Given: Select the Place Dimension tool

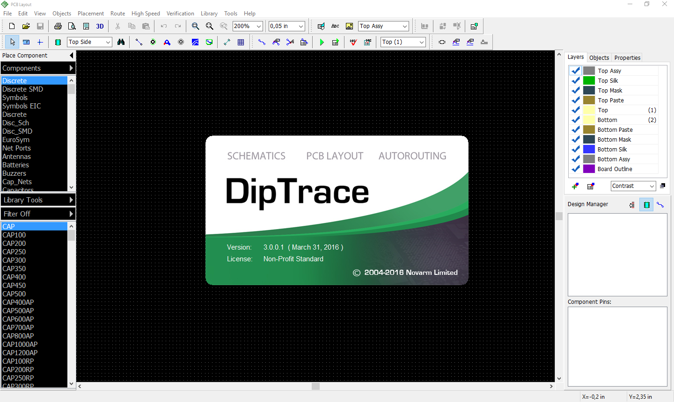Looking at the screenshot, I should [x=227, y=42].
